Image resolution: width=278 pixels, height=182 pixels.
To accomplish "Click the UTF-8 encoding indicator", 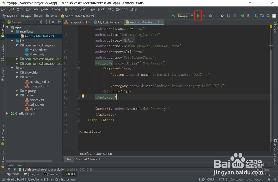I will point(223,179).
